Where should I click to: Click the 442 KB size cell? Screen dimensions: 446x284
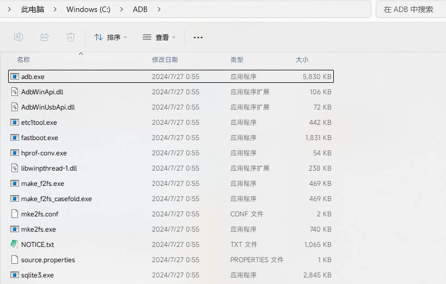click(x=320, y=123)
